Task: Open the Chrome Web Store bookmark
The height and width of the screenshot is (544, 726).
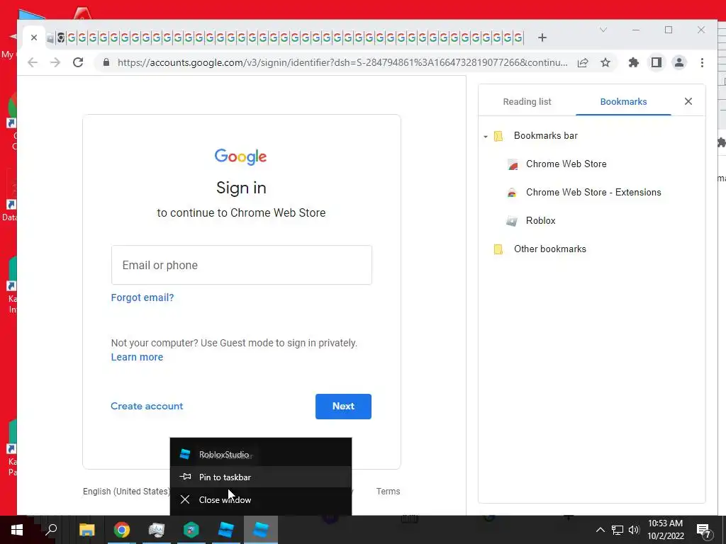Action: point(566,164)
